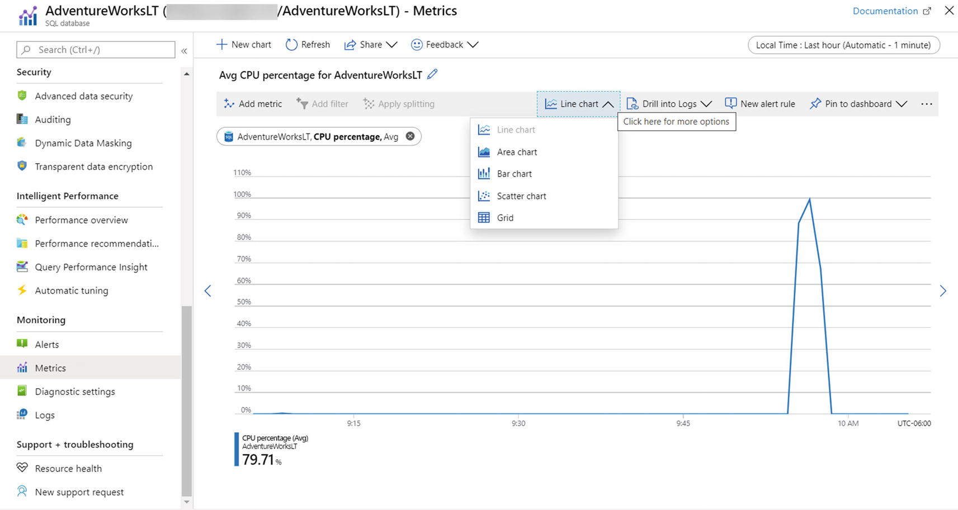Click the Query Performance Insight icon
Viewport: 958px width, 510px height.
tap(22, 266)
